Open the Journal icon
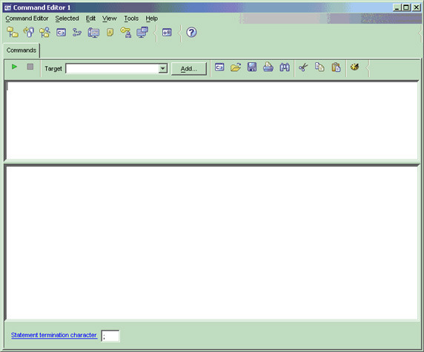This screenshot has height=352, width=424. point(110,33)
